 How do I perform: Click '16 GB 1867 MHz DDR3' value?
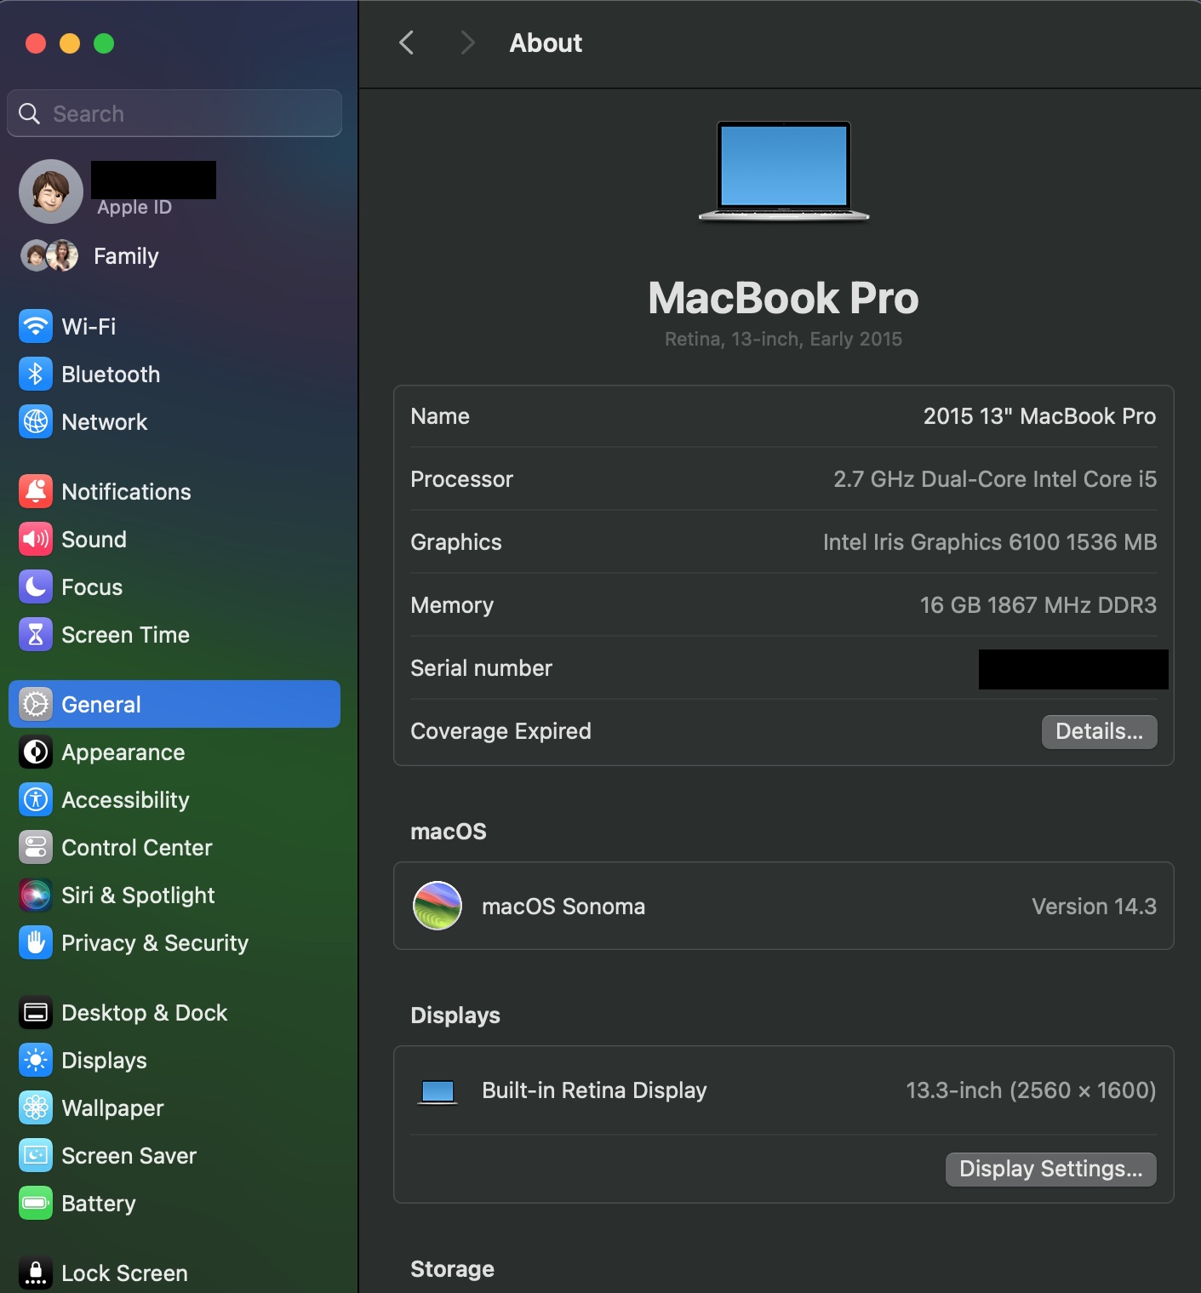[x=1038, y=605]
